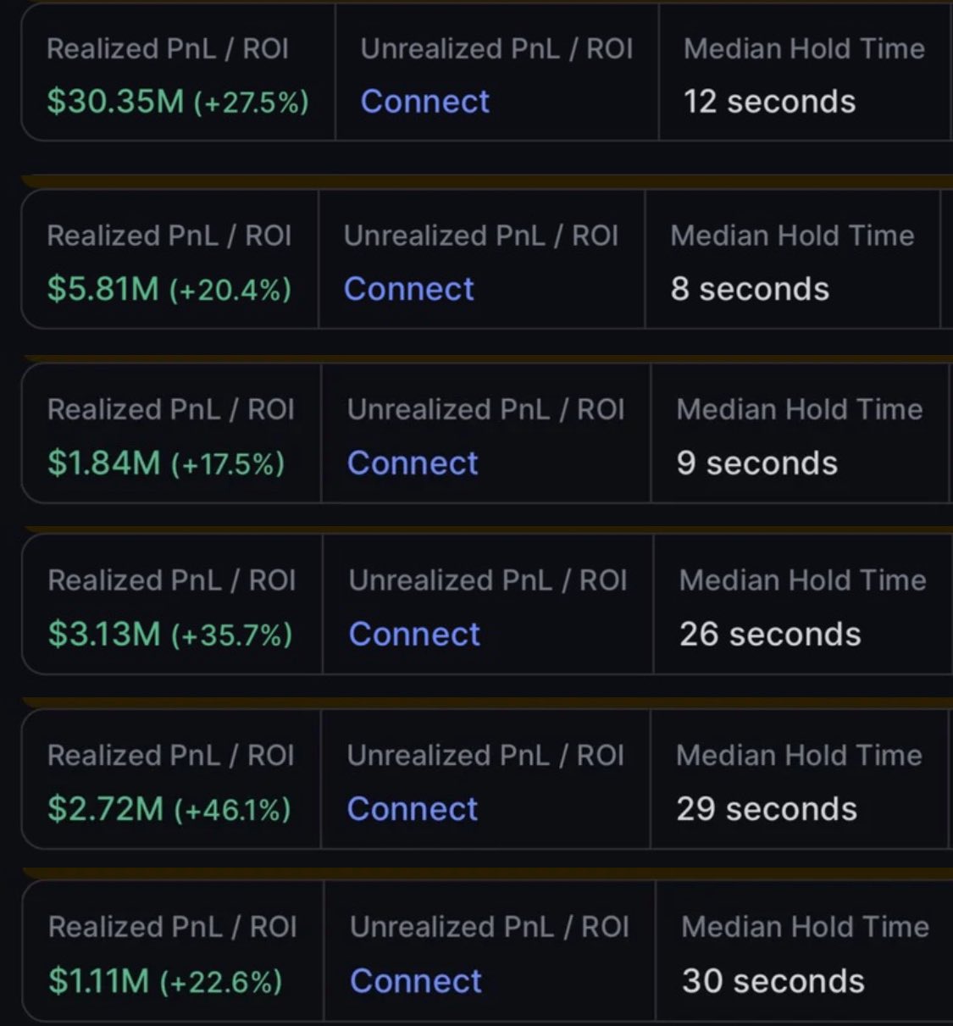Click the 12 seconds median hold time
953x1026 pixels.
coord(769,102)
